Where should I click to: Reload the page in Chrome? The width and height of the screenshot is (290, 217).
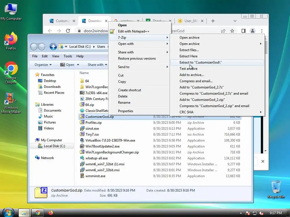point(68,31)
